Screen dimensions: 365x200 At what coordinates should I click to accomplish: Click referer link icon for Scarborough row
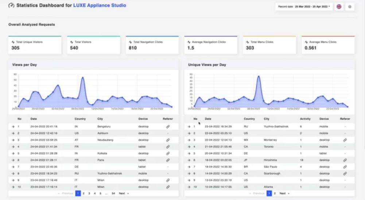(345, 174)
